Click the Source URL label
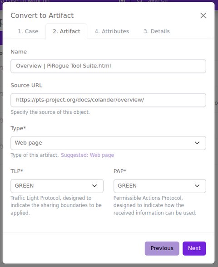Viewport: 218px width, 267px height. point(26,85)
